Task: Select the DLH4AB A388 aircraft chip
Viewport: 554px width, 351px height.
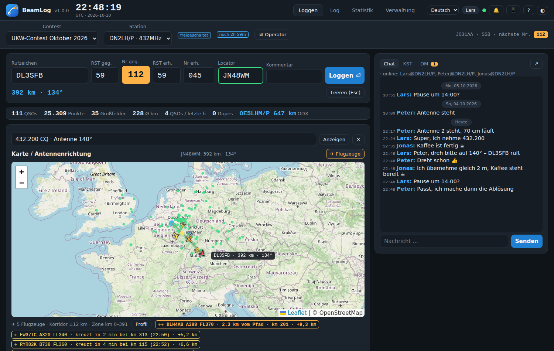Action: point(237,324)
